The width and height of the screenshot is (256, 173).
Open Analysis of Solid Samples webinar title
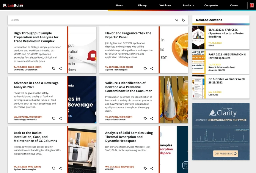pyautogui.click(x=129, y=137)
